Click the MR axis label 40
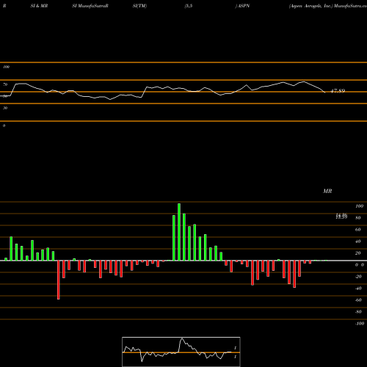The width and height of the screenshot is (367, 367). (358, 241)
